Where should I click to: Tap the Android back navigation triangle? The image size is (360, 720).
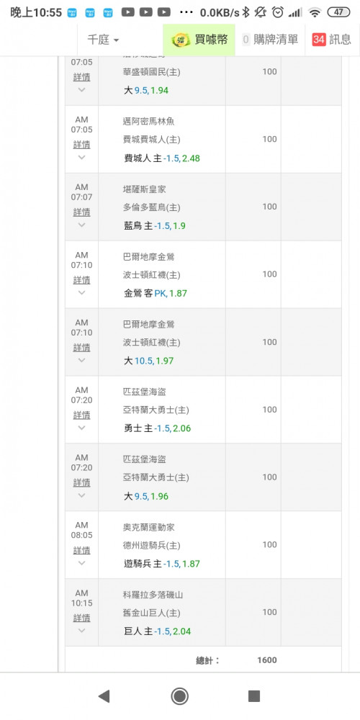104,696
